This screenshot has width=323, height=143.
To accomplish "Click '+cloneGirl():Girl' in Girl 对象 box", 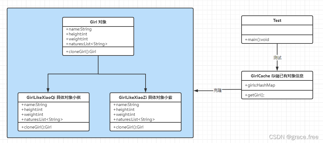I will click(81, 52).
